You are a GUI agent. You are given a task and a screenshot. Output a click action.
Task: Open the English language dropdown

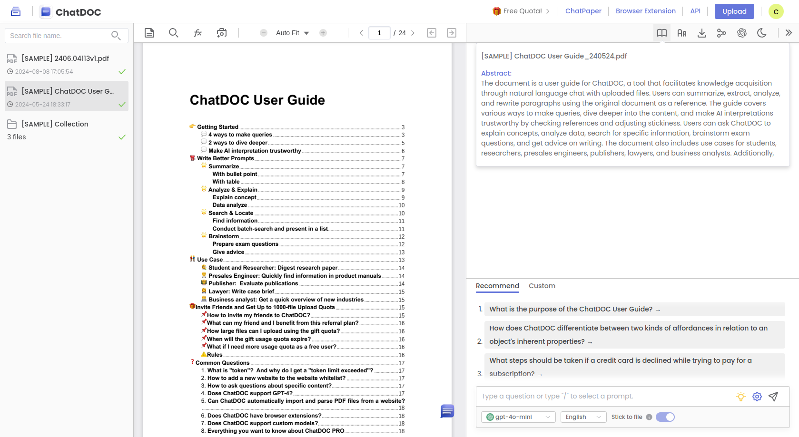pos(583,417)
